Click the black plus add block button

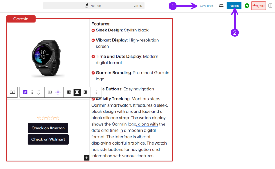tap(87, 158)
